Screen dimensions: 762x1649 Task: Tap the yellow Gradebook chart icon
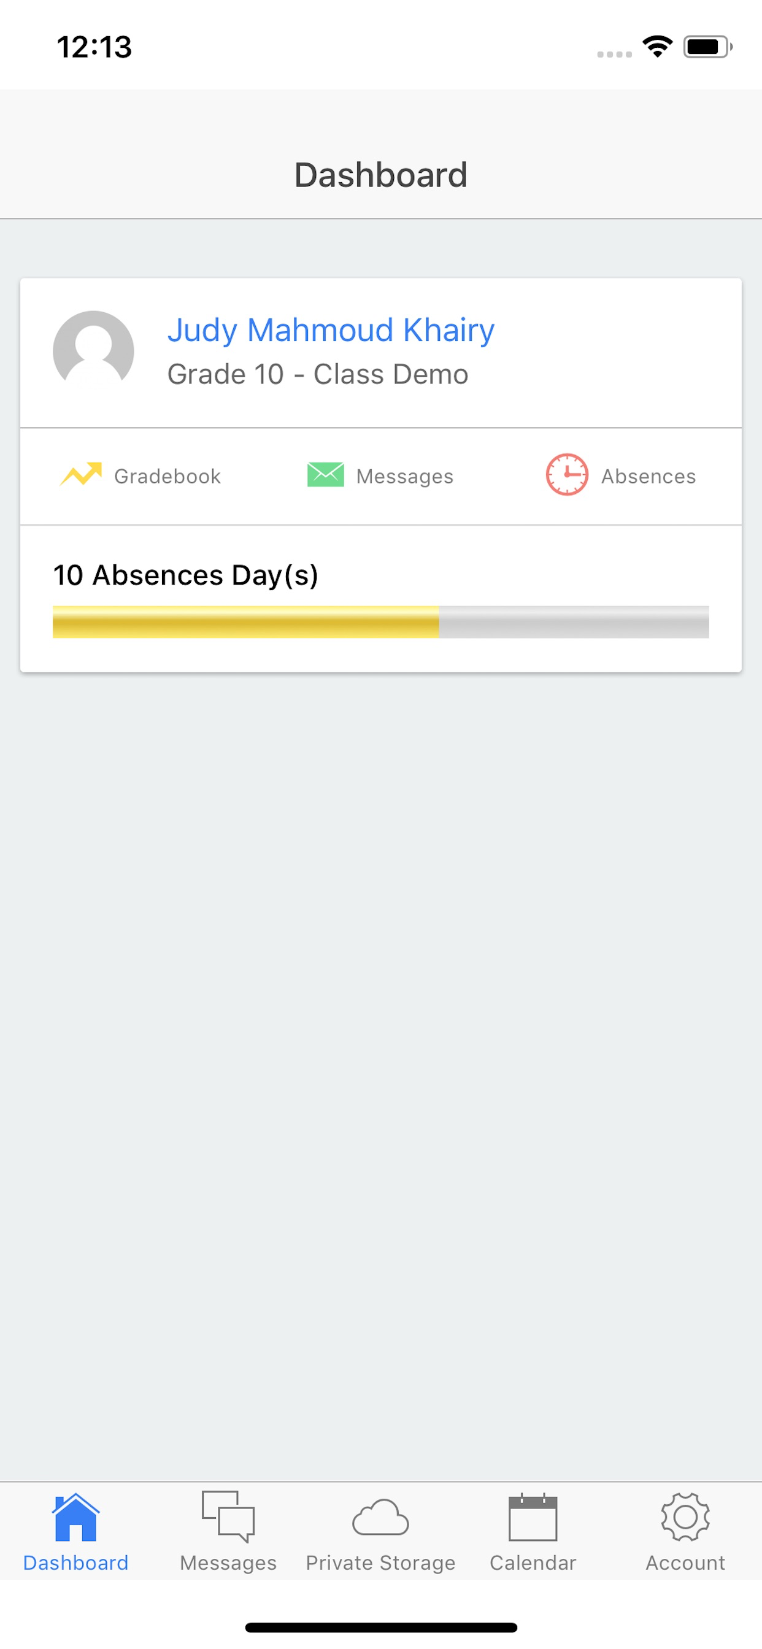tap(81, 474)
